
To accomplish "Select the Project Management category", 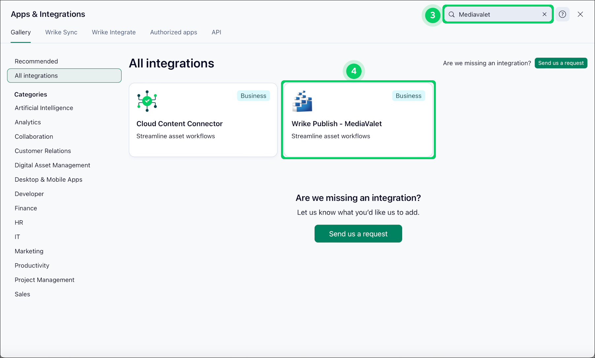I will pos(45,280).
